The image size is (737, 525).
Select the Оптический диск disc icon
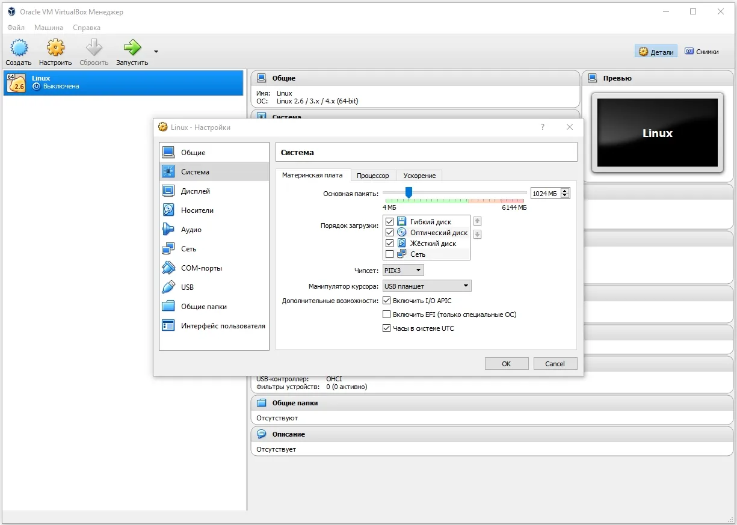pos(401,233)
